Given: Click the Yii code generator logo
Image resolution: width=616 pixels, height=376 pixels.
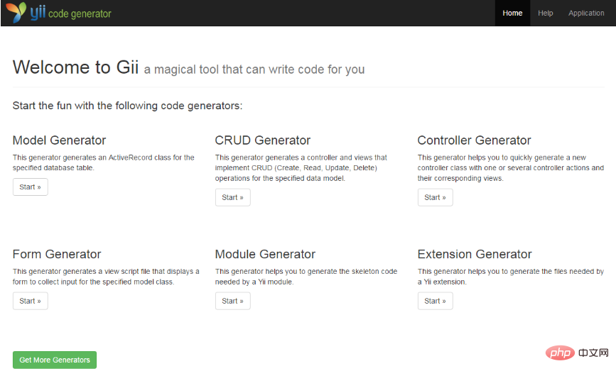Looking at the screenshot, I should (59, 13).
